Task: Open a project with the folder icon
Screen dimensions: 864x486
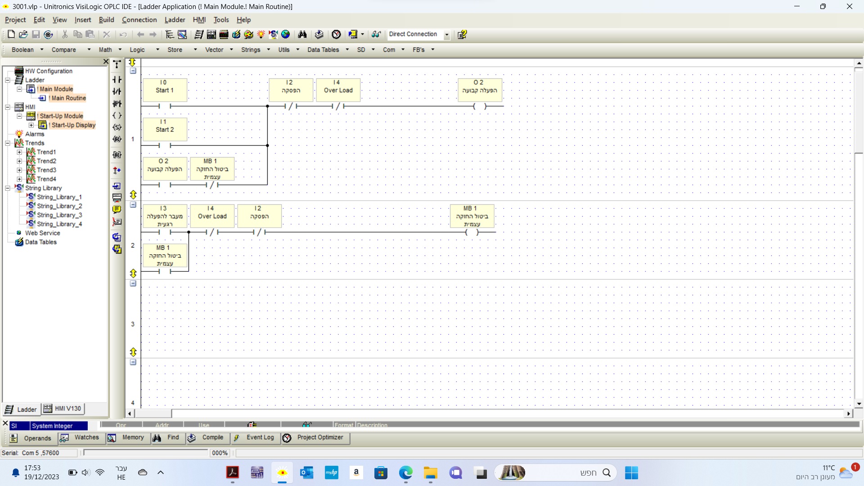Action: click(23, 34)
